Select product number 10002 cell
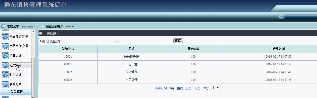 68,72
